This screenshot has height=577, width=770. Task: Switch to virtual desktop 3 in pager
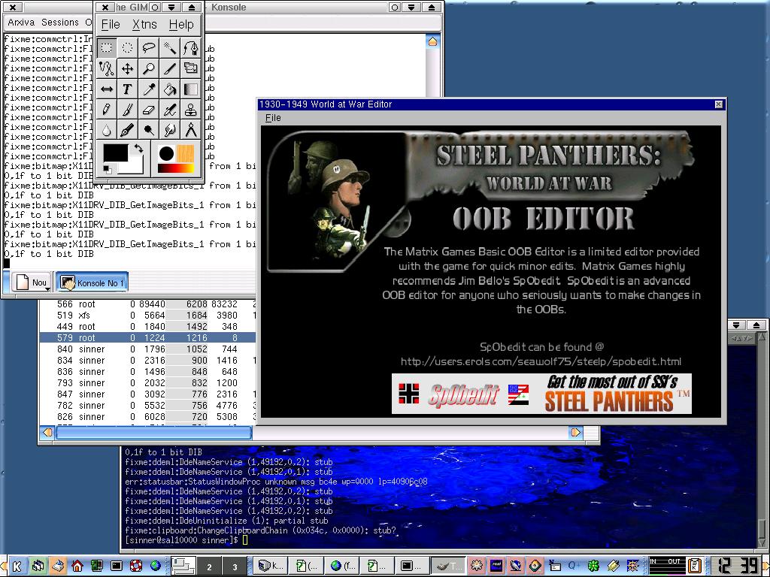coord(235,566)
